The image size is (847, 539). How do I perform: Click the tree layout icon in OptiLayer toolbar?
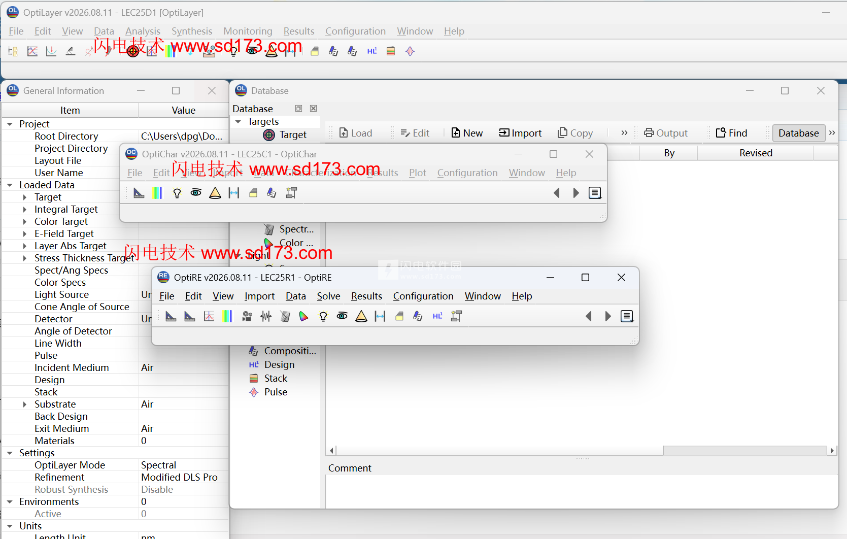point(13,51)
